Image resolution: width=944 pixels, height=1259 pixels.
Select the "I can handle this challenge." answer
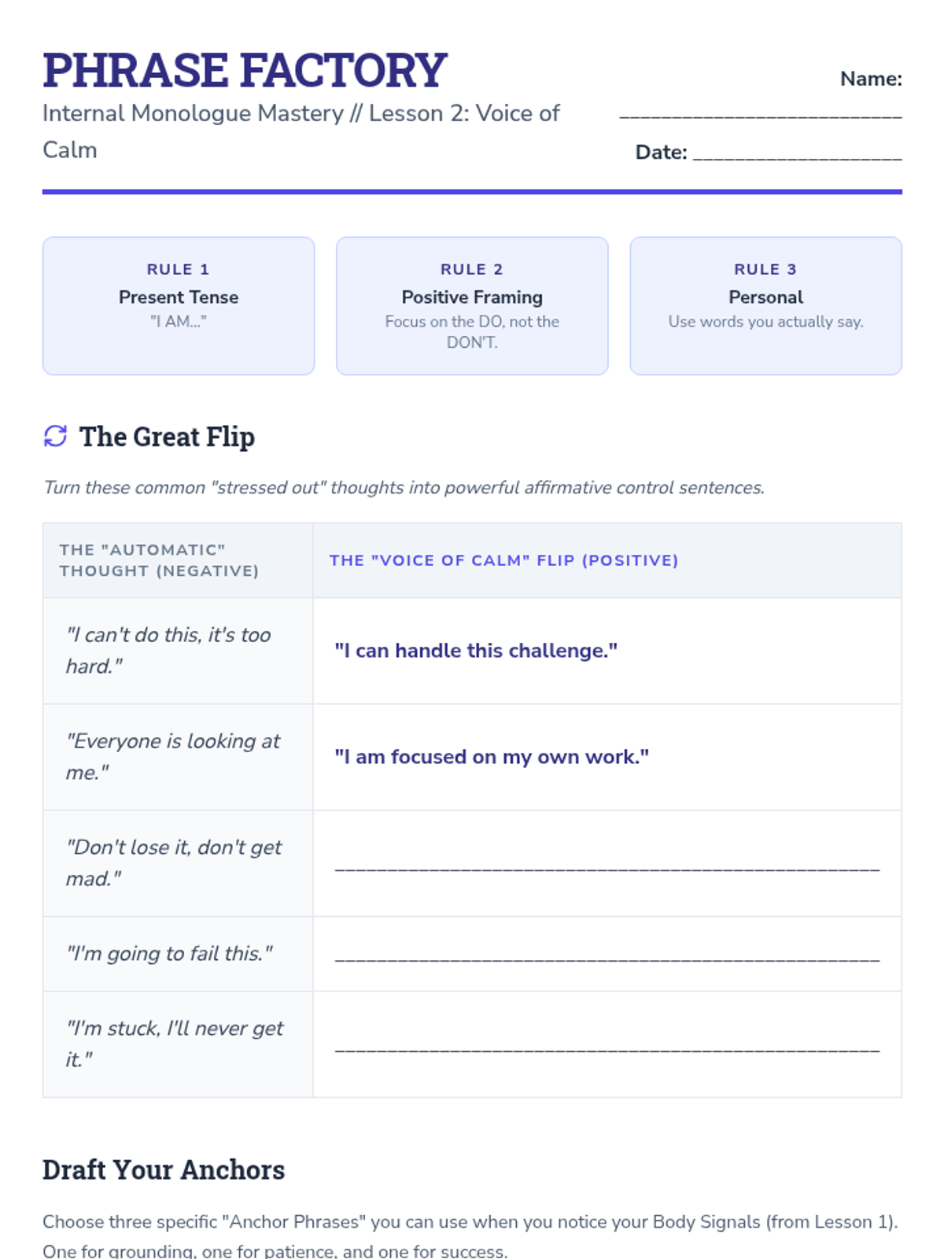click(476, 651)
